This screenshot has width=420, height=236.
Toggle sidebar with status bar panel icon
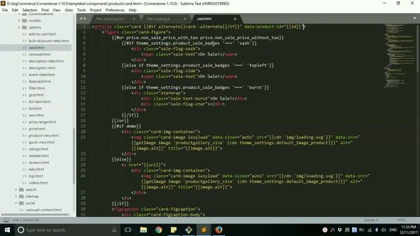click(6, 220)
